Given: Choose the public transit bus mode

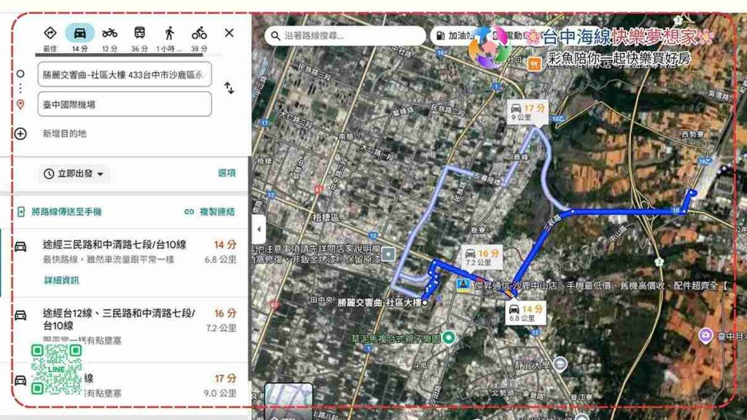Looking at the screenshot, I should click(x=139, y=34).
